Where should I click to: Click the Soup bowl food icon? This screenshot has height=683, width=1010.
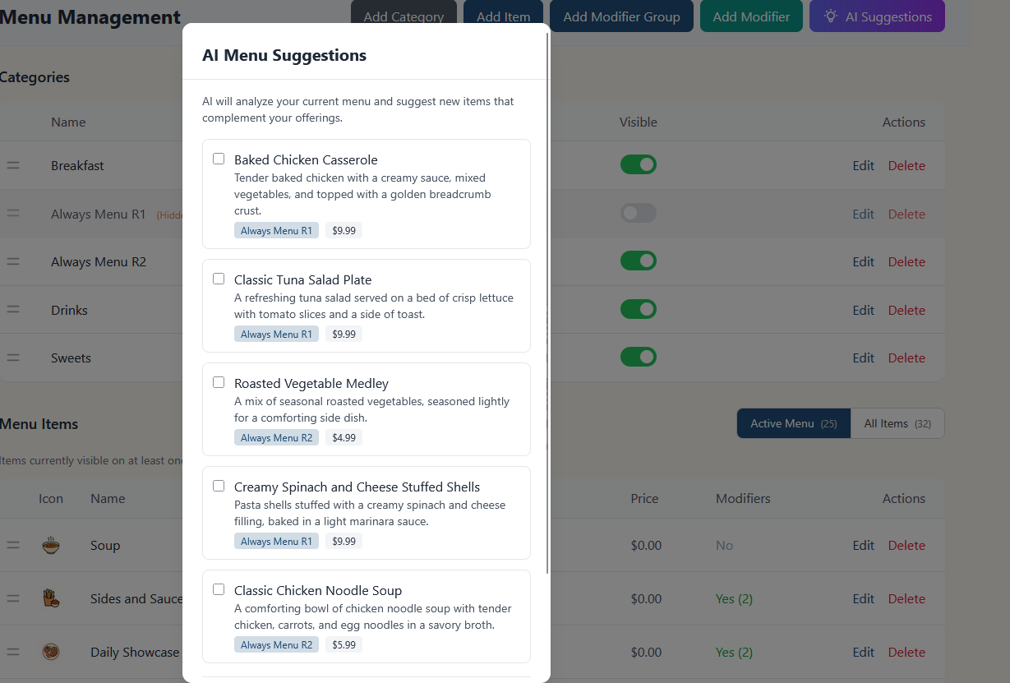pyautogui.click(x=51, y=544)
